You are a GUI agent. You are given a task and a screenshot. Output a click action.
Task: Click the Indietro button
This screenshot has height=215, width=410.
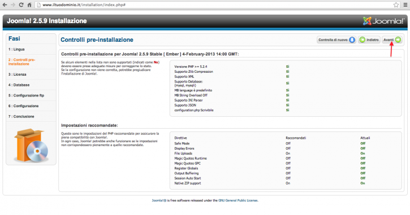[369, 40]
